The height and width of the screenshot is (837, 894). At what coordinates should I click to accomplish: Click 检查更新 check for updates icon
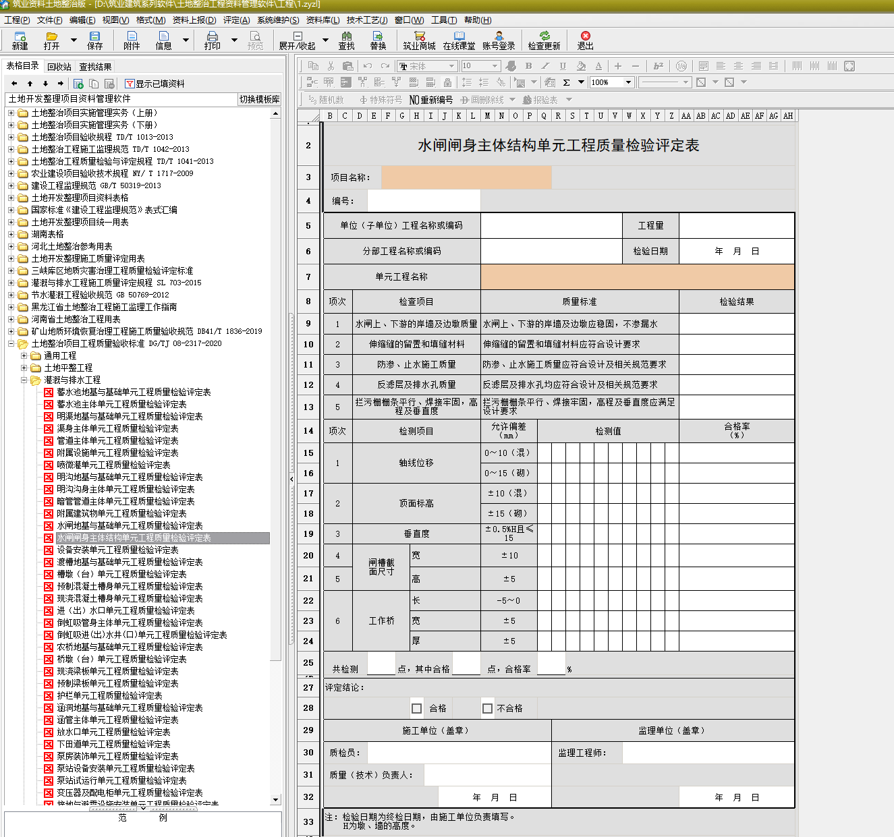pos(544,40)
